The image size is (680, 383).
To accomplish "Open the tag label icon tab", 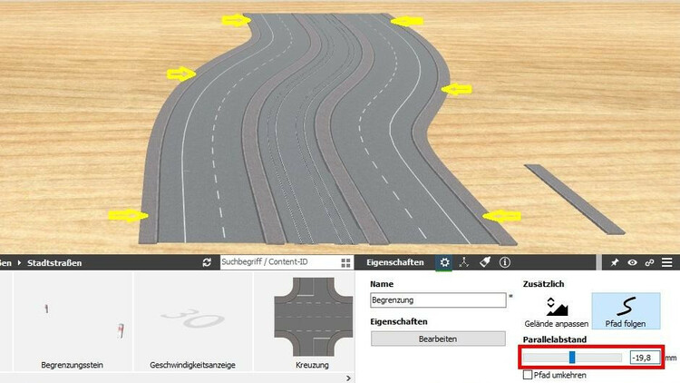I will point(484,262).
